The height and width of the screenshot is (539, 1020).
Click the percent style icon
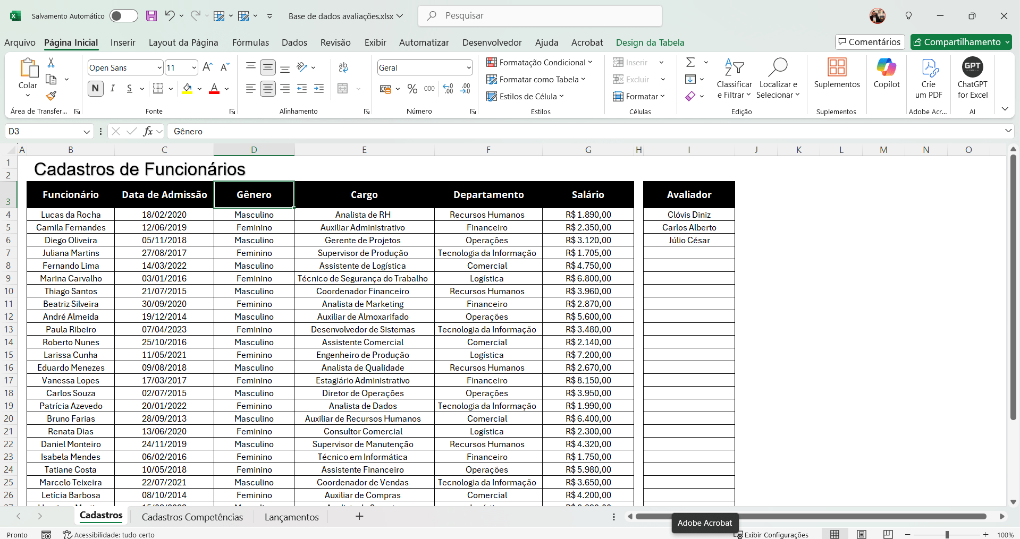[x=412, y=89]
